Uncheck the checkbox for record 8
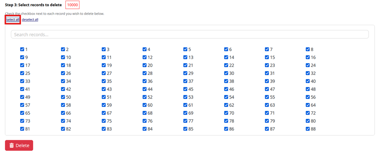This screenshot has height=153, width=377. (308, 49)
